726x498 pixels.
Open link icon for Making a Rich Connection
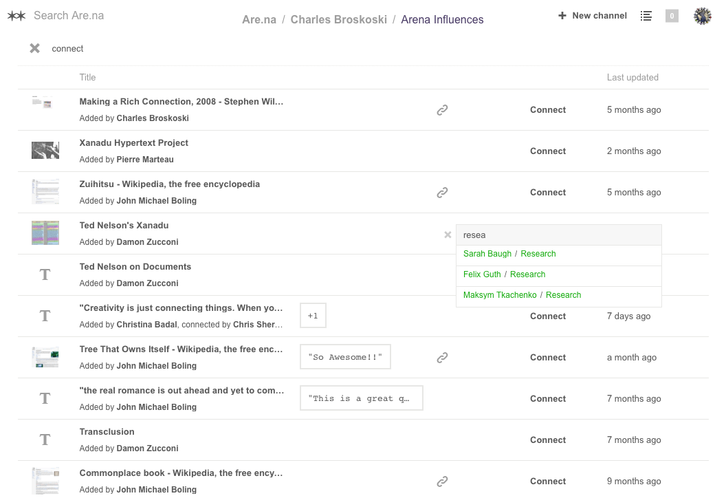point(442,110)
